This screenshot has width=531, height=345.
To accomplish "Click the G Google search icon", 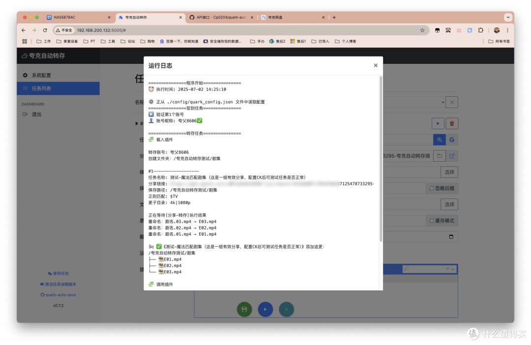I will [452, 140].
